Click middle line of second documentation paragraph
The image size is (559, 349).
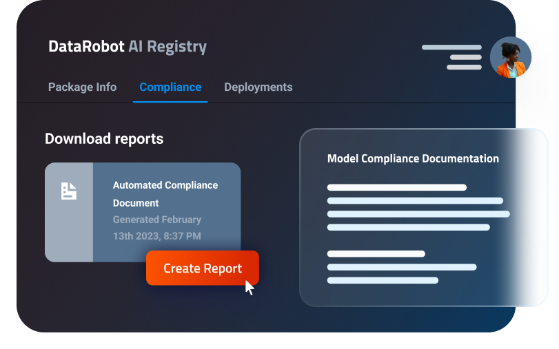(x=401, y=267)
